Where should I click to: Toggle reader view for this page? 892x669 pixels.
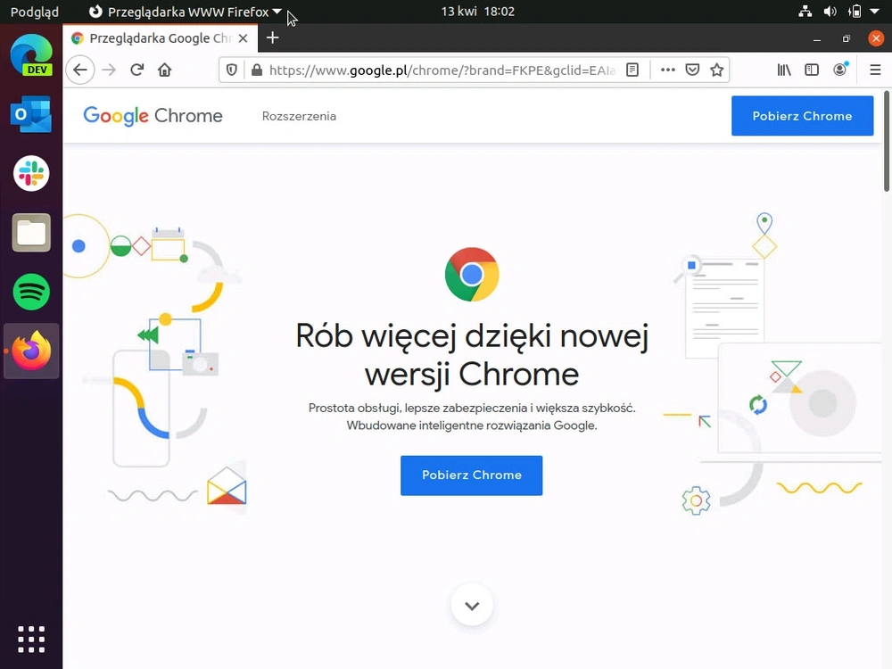tap(632, 70)
